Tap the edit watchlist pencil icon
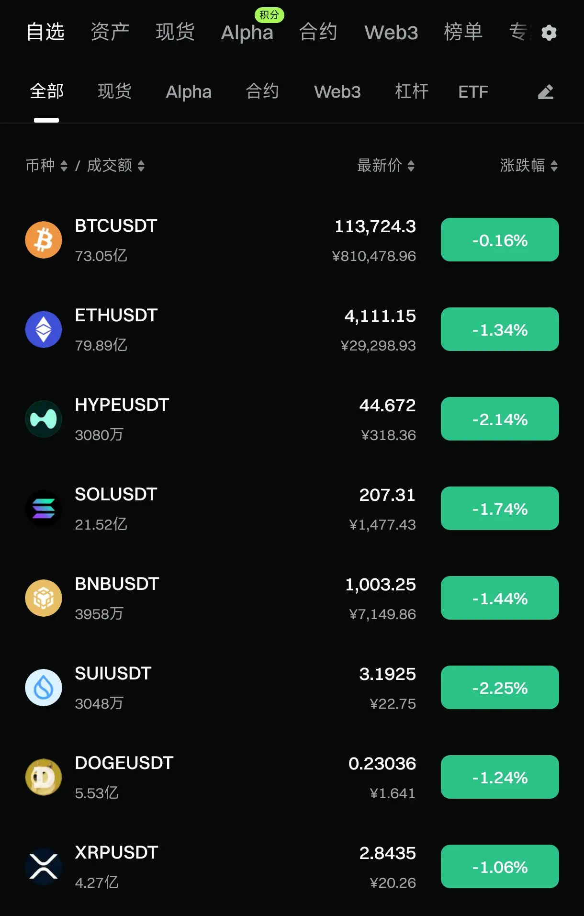The width and height of the screenshot is (584, 916). point(546,91)
